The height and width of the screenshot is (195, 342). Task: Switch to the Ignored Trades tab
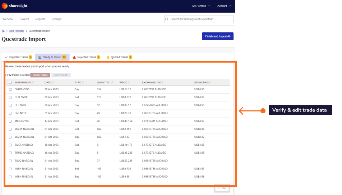(x=119, y=57)
